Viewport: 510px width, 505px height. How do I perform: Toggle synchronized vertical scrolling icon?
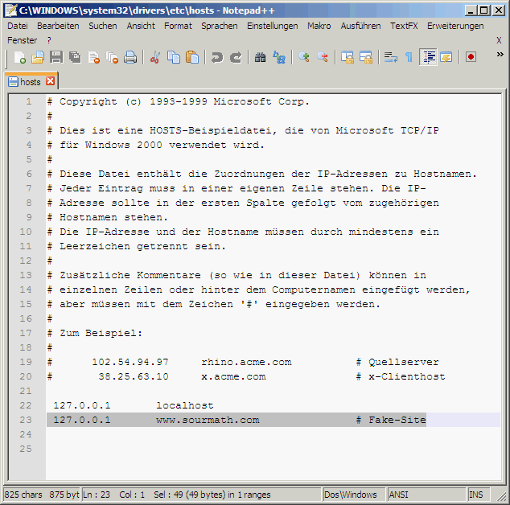[348, 58]
